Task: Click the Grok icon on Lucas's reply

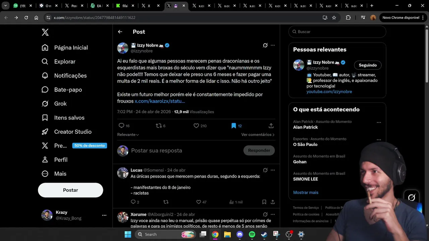Action: 265,170
